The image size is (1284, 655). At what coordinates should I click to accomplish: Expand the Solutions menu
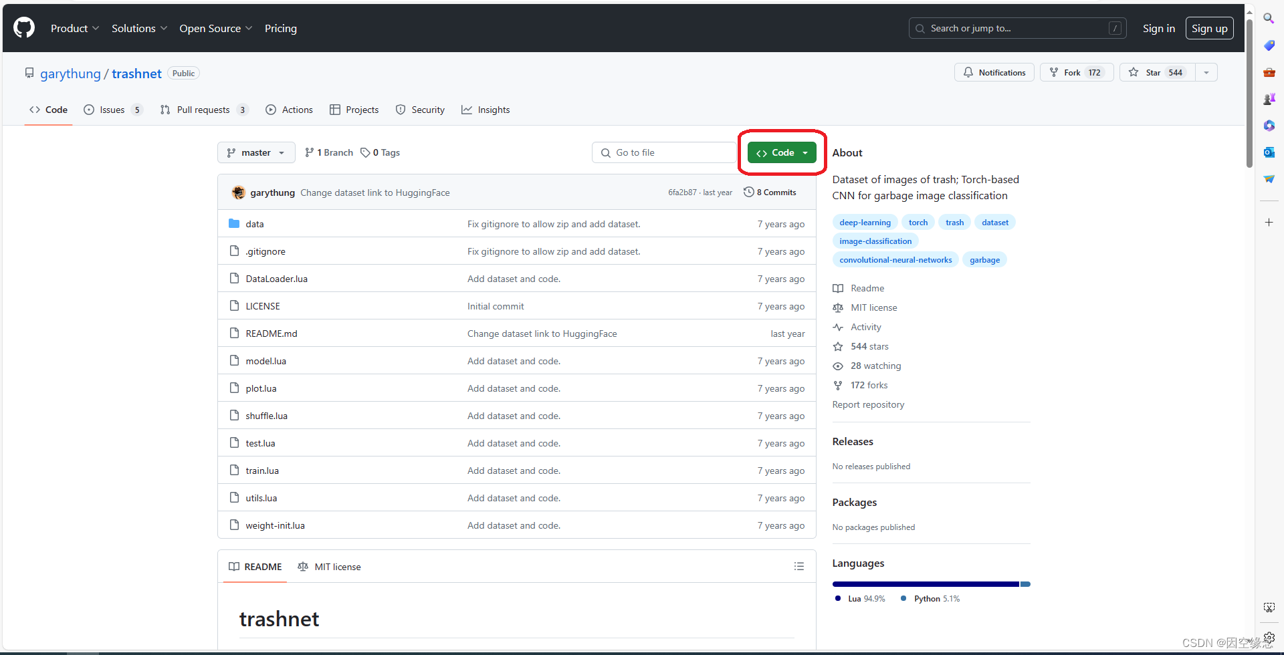click(x=139, y=28)
